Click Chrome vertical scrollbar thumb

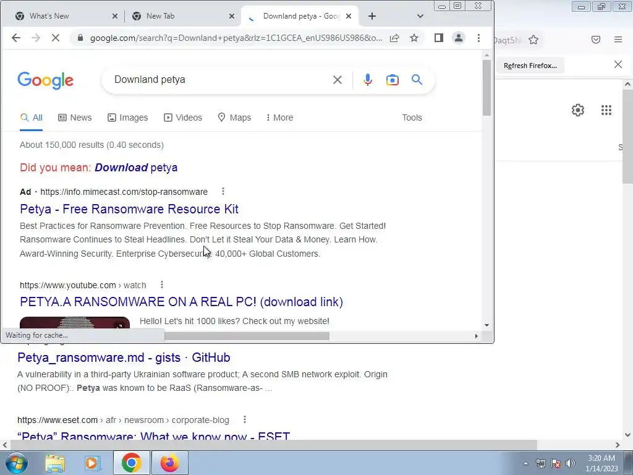click(486, 88)
